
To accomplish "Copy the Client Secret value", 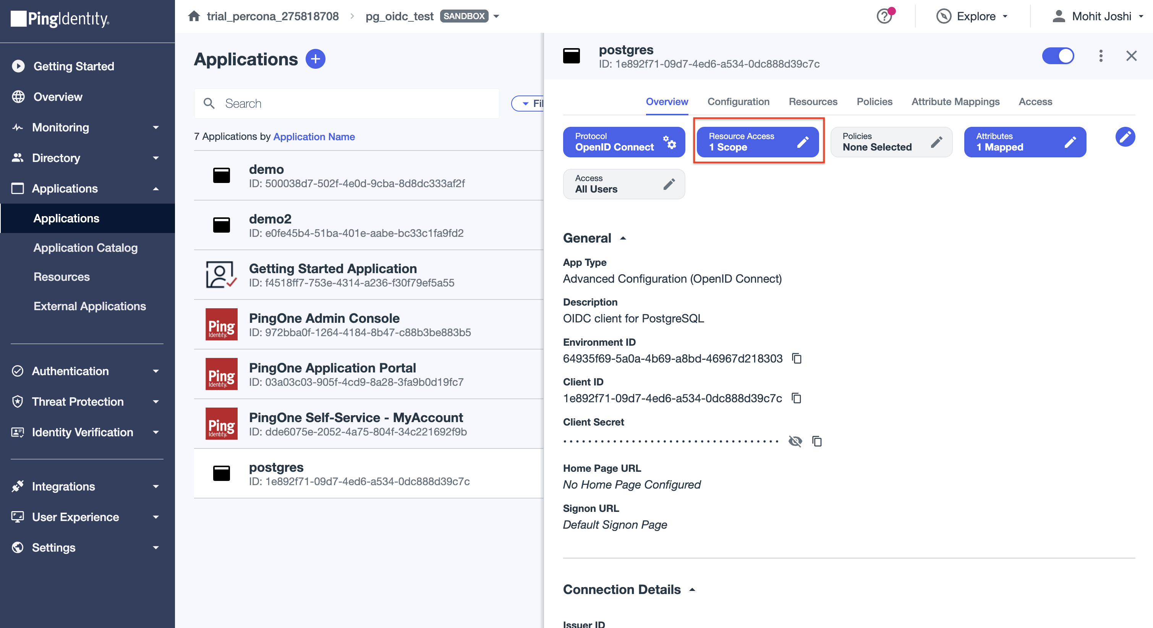I will (x=817, y=441).
